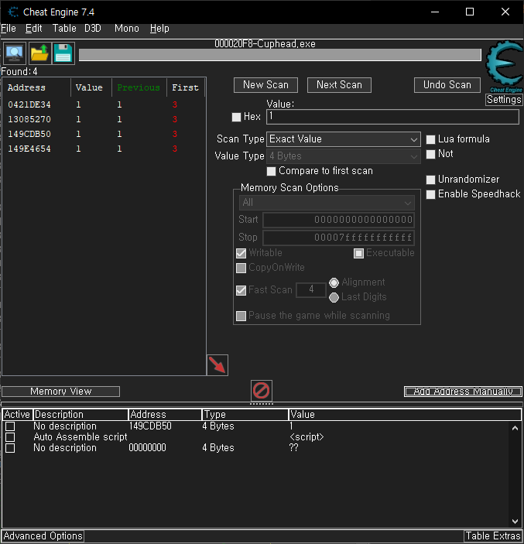Toggle the Writable checkbox

[241, 253]
